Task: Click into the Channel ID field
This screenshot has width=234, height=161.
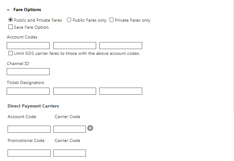Action: [28, 72]
